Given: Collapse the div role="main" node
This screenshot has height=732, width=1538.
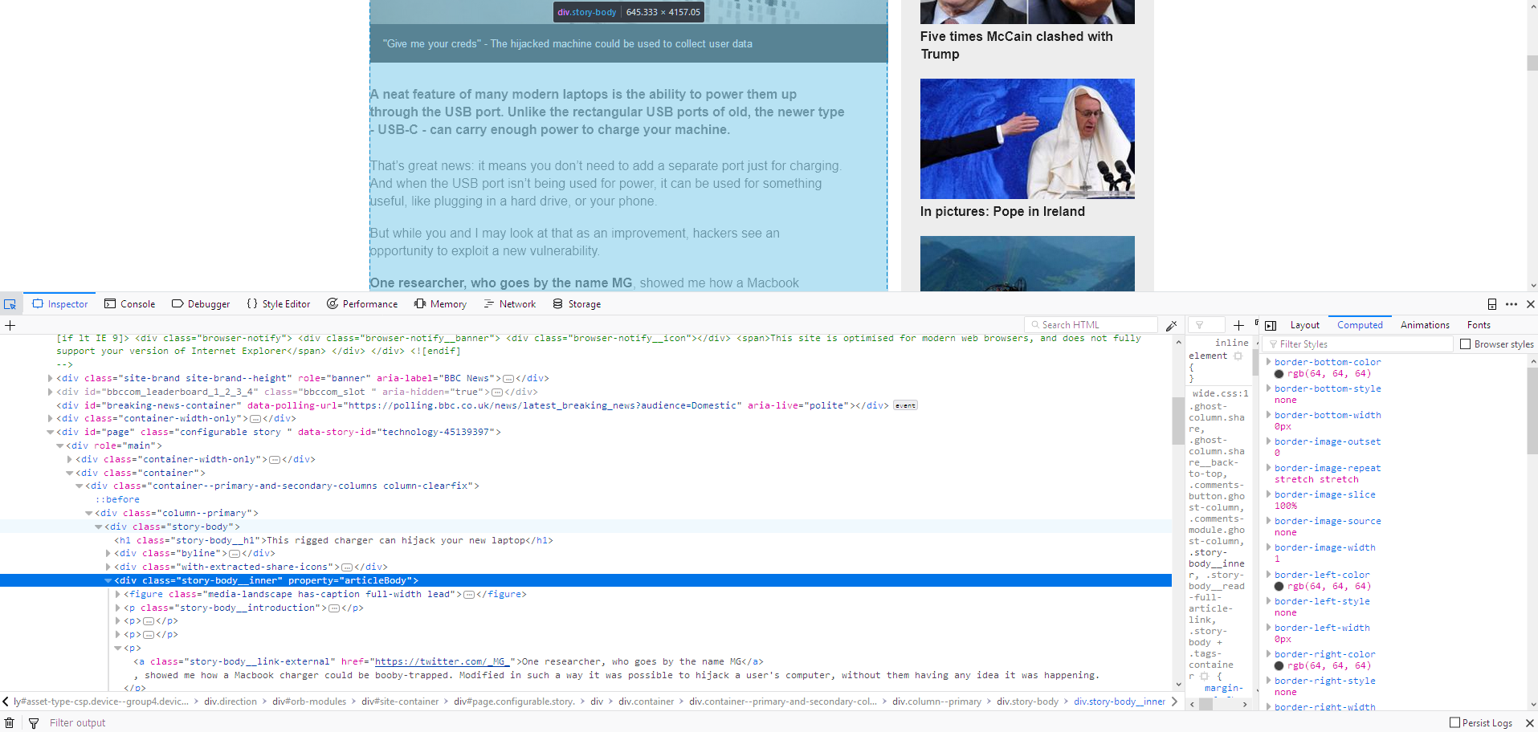Looking at the screenshot, I should coord(60,445).
